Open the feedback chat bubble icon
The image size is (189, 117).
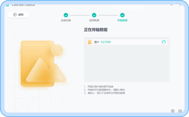point(173,111)
